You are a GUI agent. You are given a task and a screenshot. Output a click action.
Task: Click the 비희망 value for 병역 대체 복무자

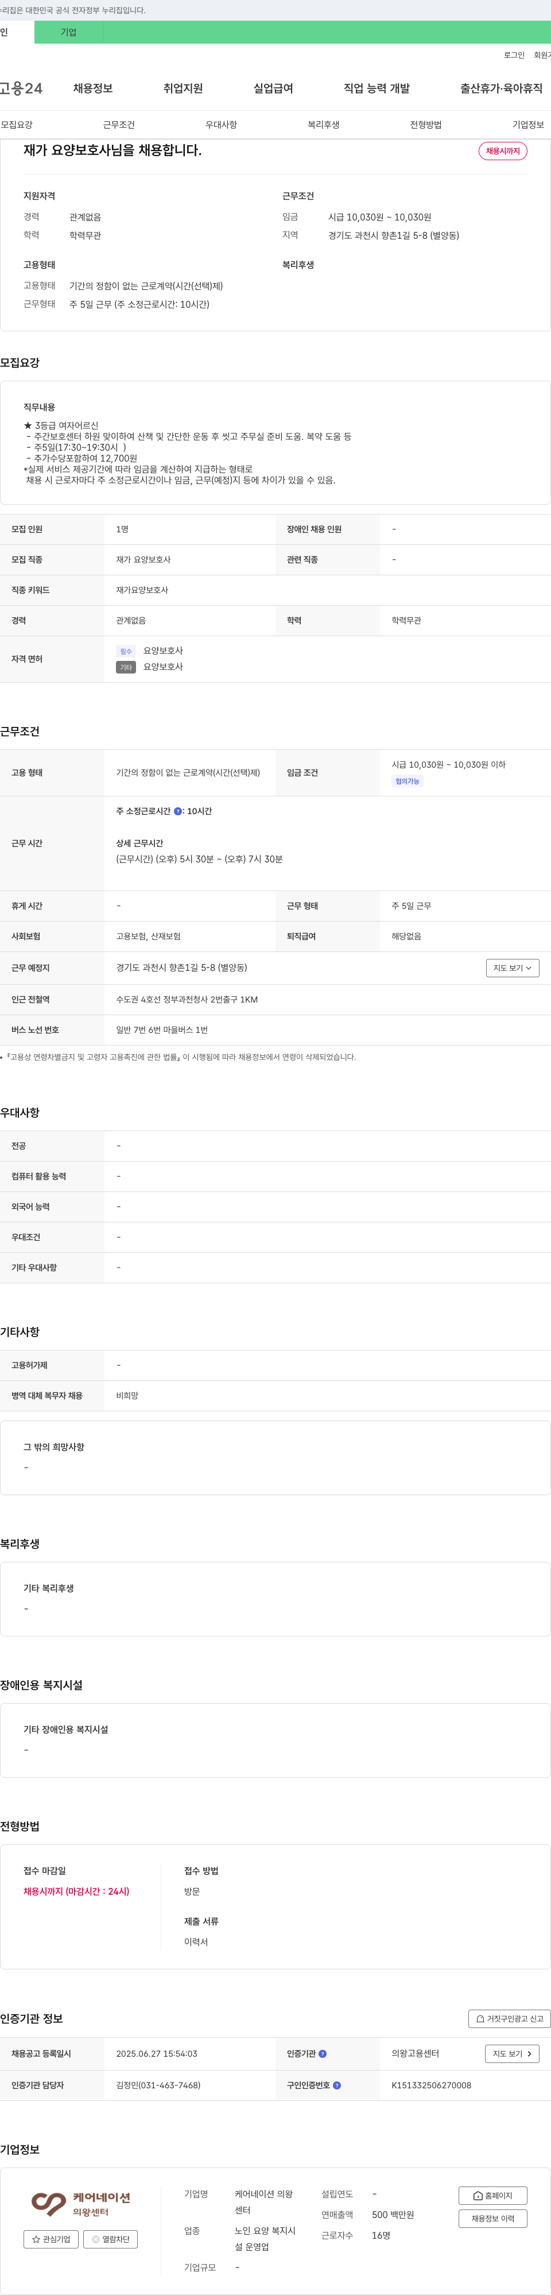pos(127,1396)
